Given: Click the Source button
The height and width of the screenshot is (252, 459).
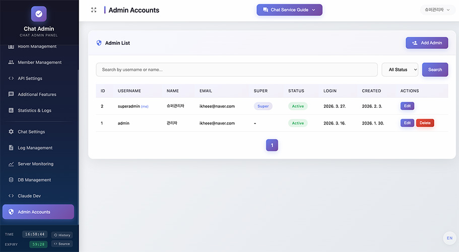Looking at the screenshot, I should pyautogui.click(x=62, y=244).
